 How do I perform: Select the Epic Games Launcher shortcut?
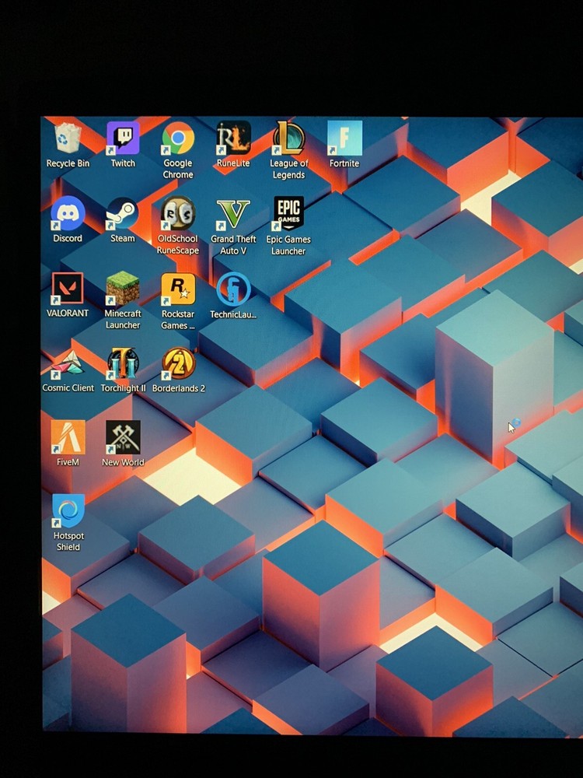288,214
